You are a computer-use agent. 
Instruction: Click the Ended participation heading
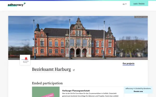(47, 83)
